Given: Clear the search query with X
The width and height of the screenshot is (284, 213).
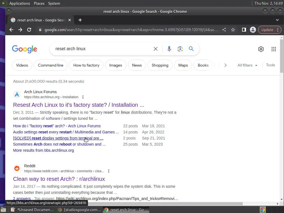Looking at the screenshot, I should [156, 49].
